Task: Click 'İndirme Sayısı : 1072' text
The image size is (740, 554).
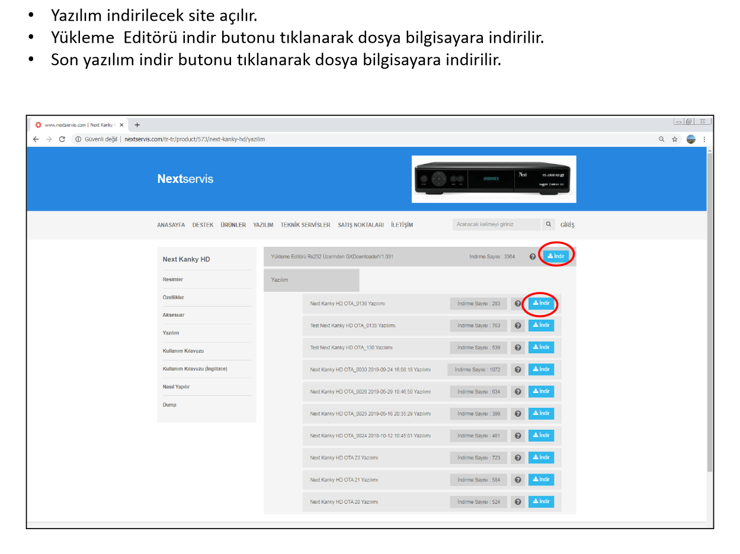Action: coord(478,369)
